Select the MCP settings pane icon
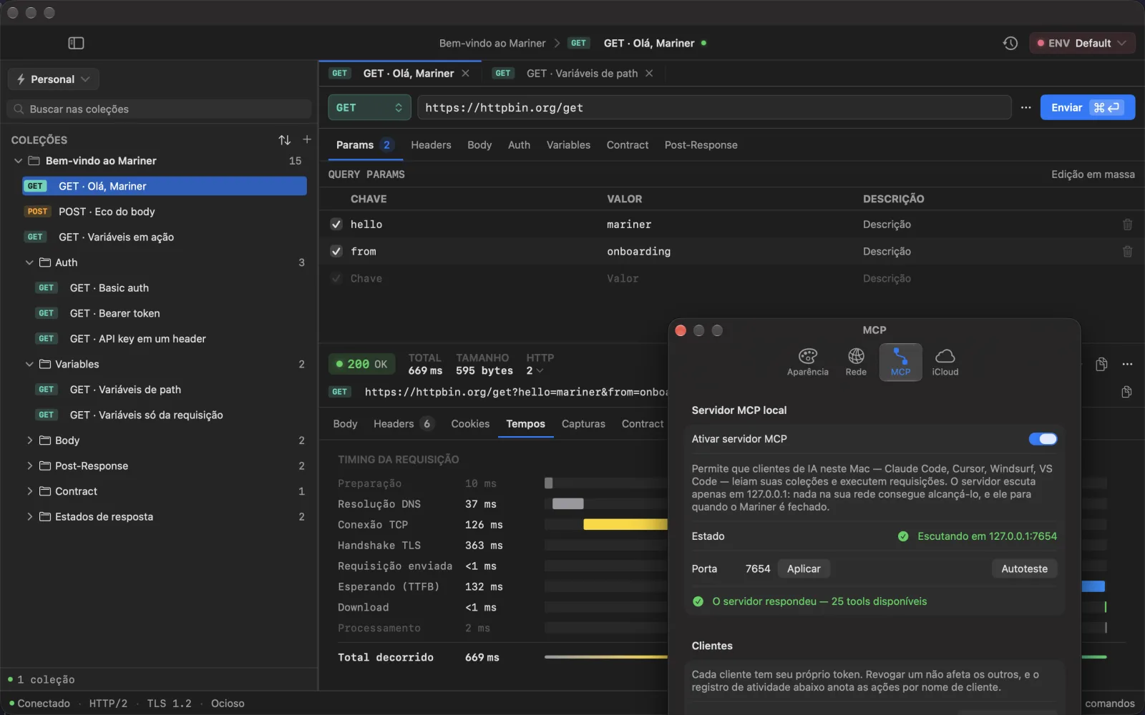Viewport: 1145px width, 715px height. click(x=900, y=362)
